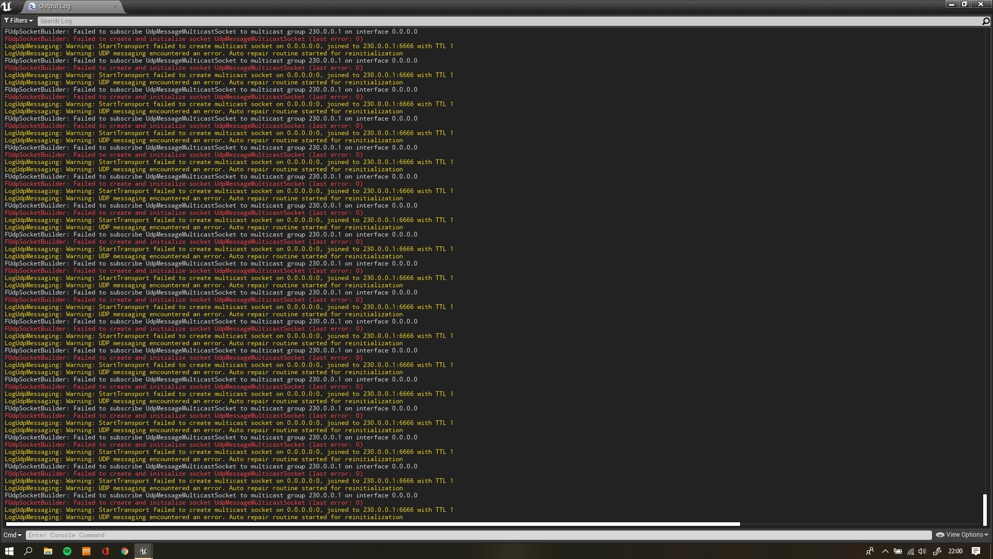
Task: Click the vertical log scrollbar thumb
Action: [985, 509]
